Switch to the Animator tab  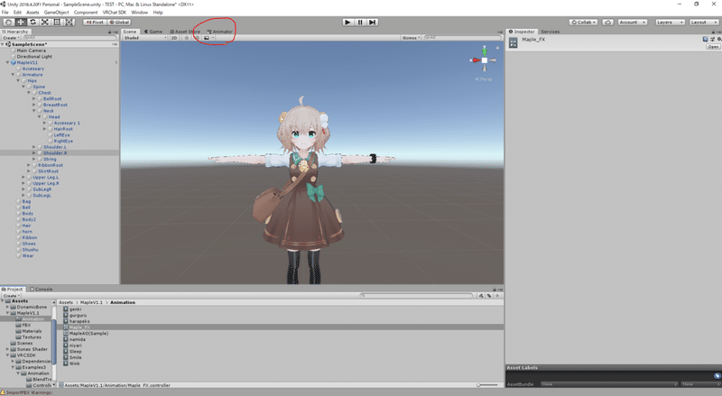pos(220,32)
